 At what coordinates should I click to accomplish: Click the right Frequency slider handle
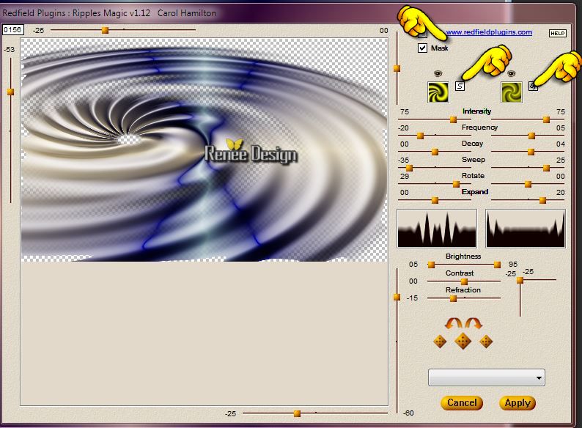[531, 136]
